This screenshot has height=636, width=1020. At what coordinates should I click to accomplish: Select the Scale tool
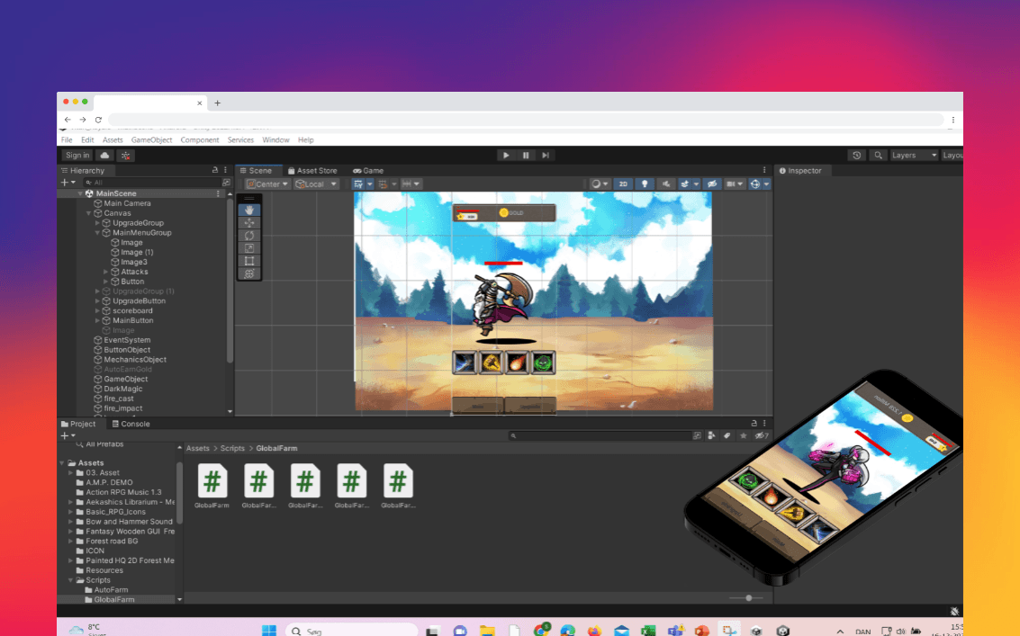(249, 247)
